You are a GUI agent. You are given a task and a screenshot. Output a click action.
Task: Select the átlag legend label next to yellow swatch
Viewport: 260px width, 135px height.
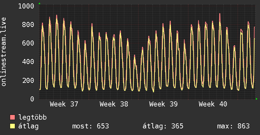click(28, 126)
